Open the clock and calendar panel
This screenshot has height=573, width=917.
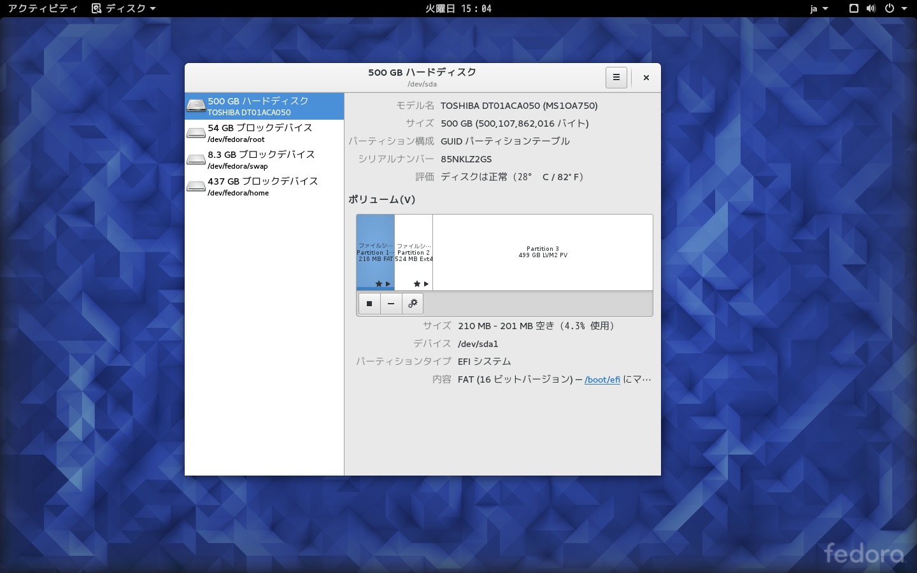click(458, 8)
